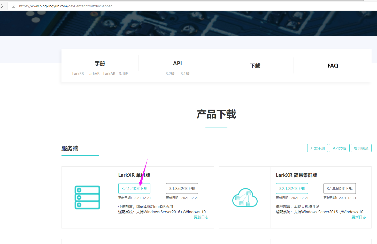
Task: Open the API tab
Action: click(178, 63)
